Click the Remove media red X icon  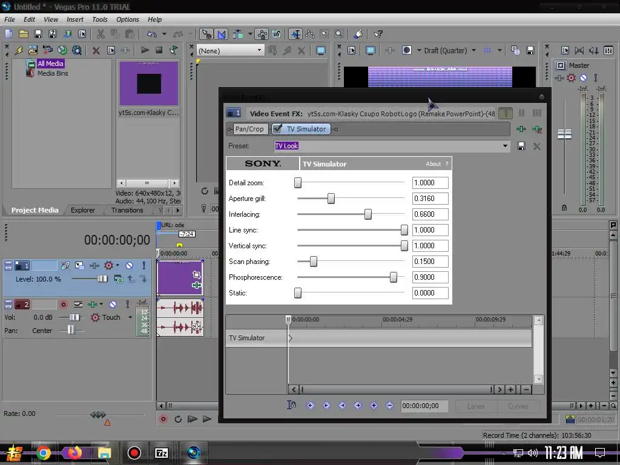(96, 50)
